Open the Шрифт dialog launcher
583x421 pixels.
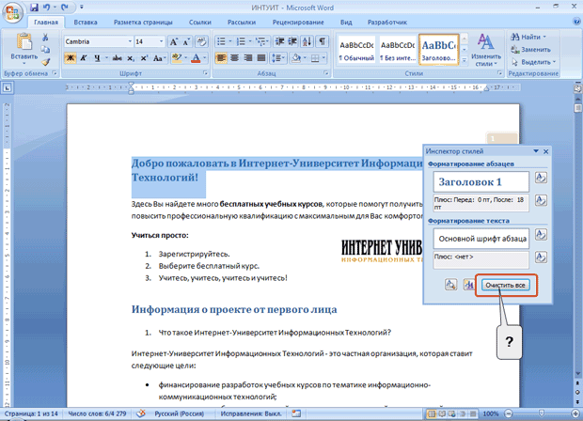[205, 73]
